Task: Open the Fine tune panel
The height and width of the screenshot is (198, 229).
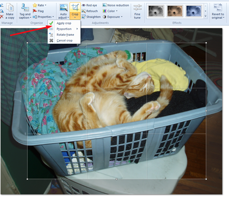Action: [137, 11]
